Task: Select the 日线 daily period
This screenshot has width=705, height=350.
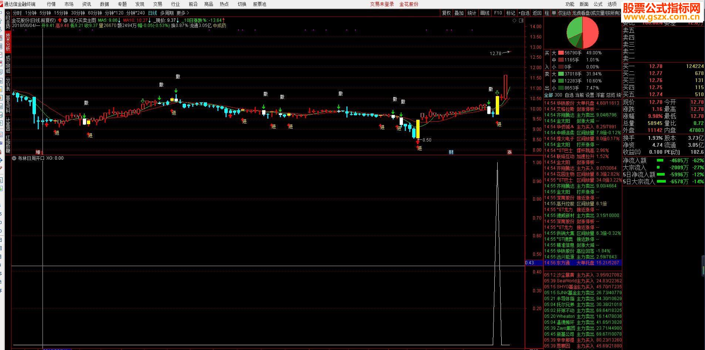Action: point(152,13)
